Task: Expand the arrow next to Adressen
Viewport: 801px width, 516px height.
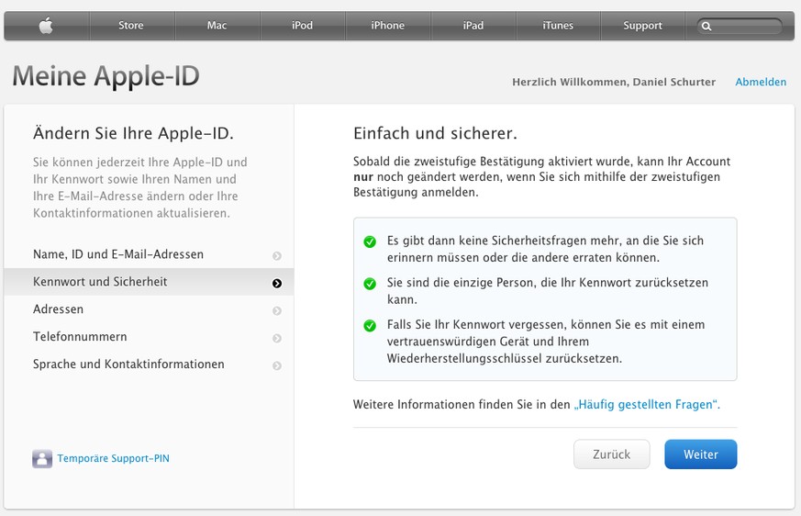Action: pyautogui.click(x=277, y=311)
